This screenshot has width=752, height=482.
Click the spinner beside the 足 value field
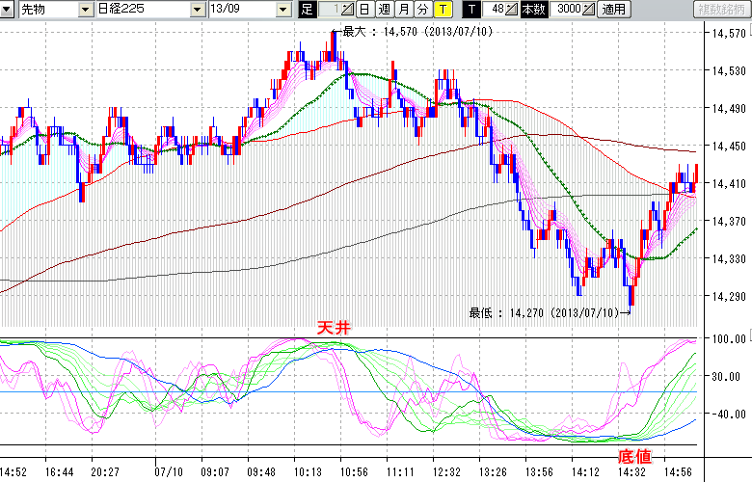(x=348, y=10)
